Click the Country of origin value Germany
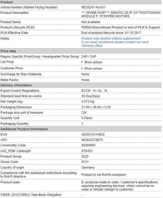 (88, 168)
